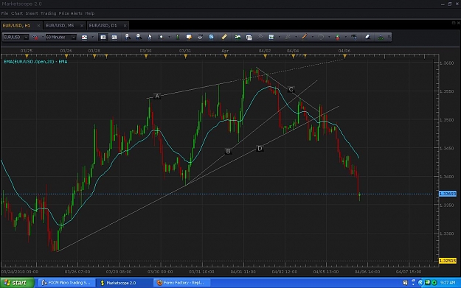
Task: Click the marker flag tool icon
Action: [x=161, y=37]
